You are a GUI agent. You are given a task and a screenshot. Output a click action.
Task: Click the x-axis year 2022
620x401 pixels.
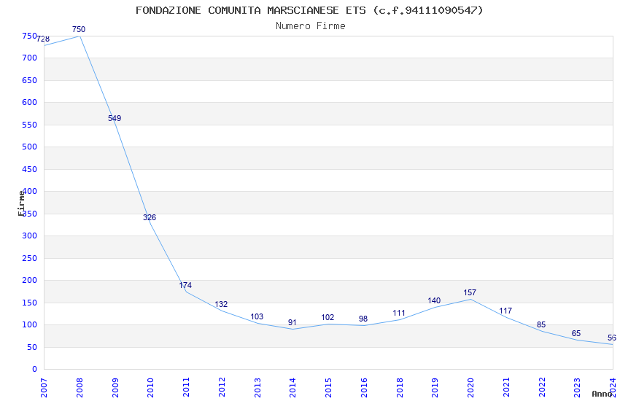(x=542, y=388)
